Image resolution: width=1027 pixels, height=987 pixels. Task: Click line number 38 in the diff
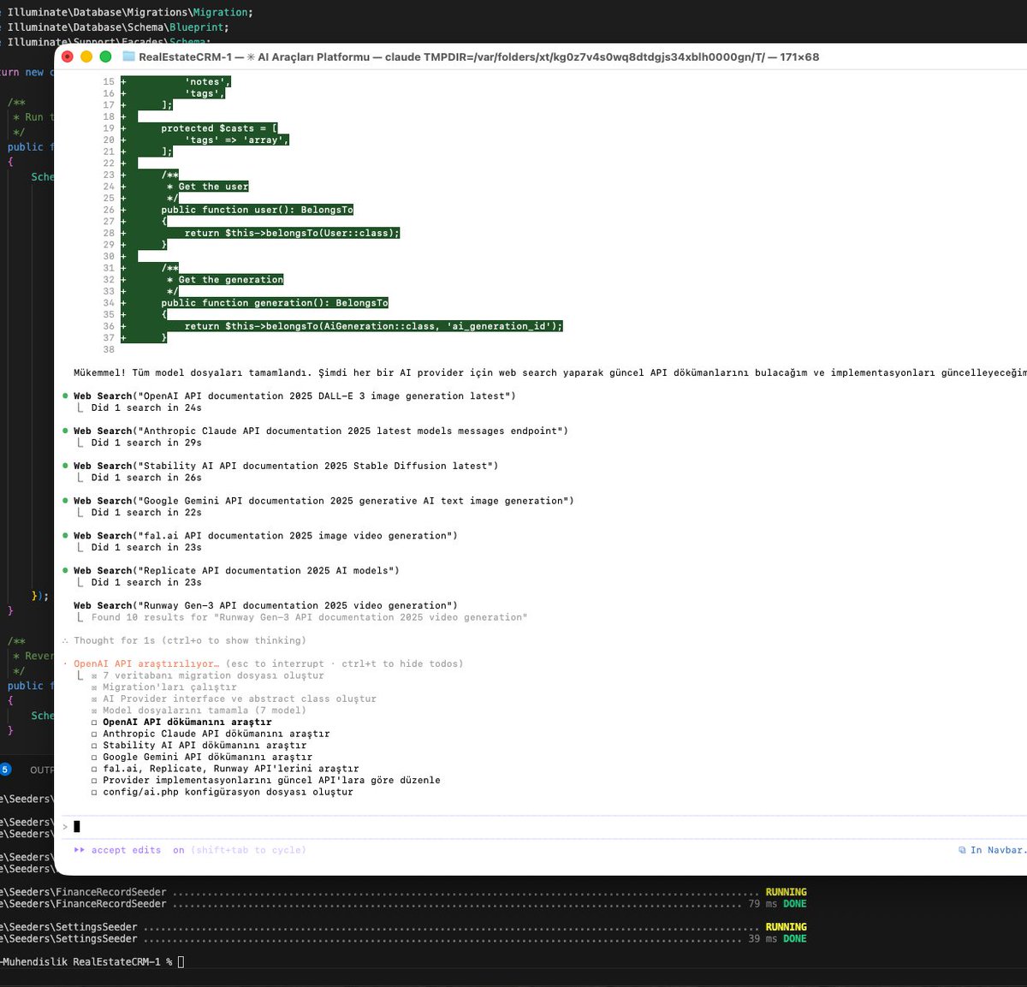(109, 349)
